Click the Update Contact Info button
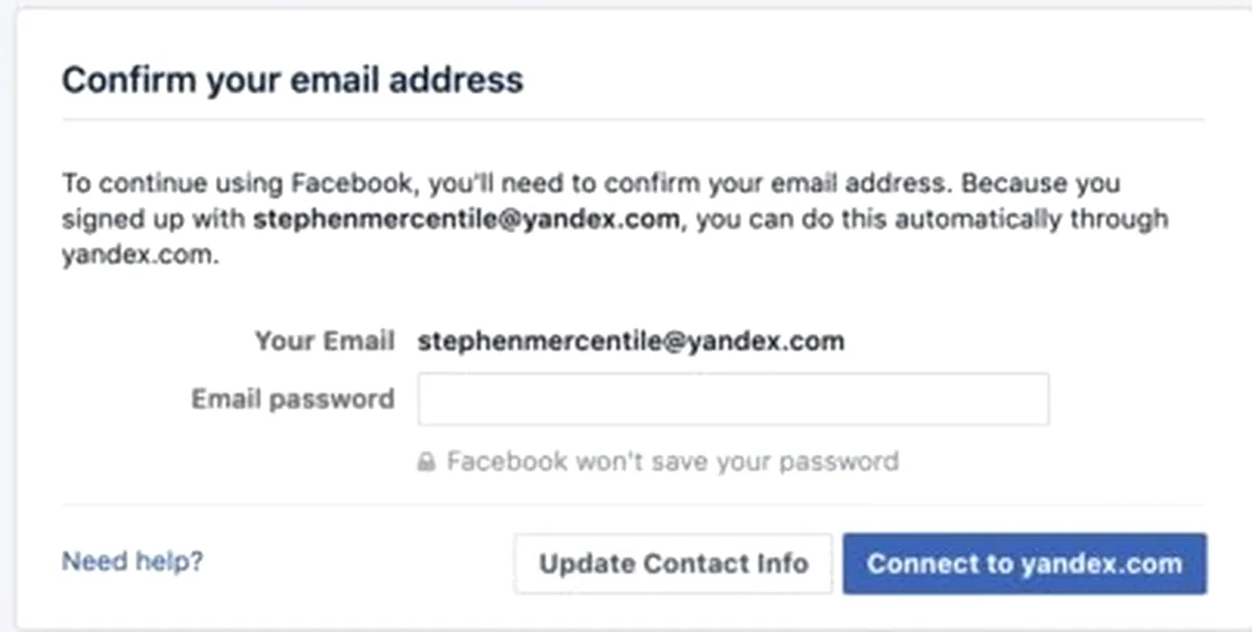1252x632 pixels. pos(673,564)
